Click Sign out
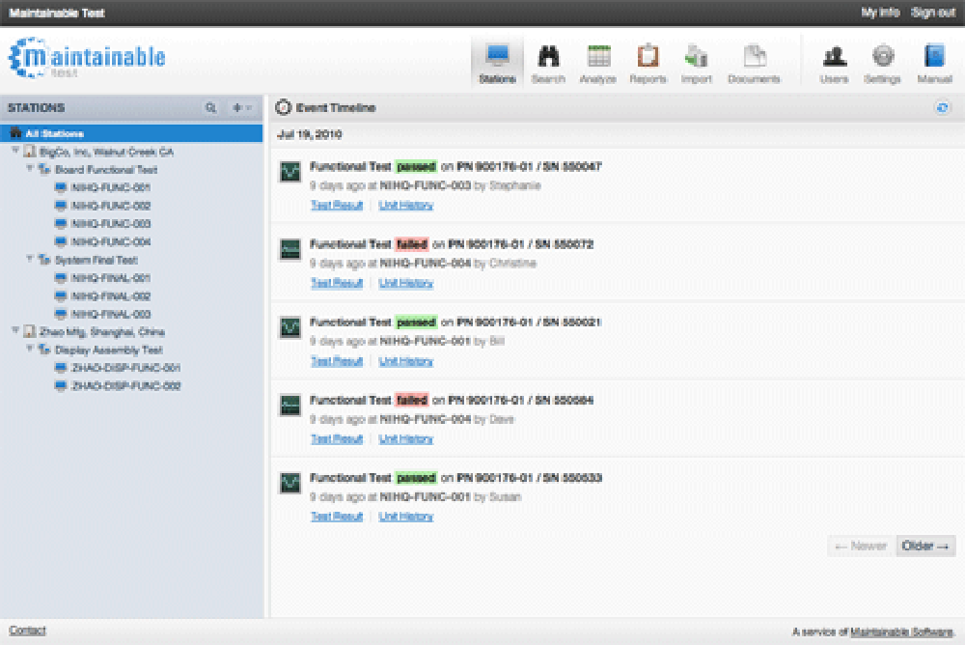Image resolution: width=965 pixels, height=645 pixels. click(x=932, y=13)
